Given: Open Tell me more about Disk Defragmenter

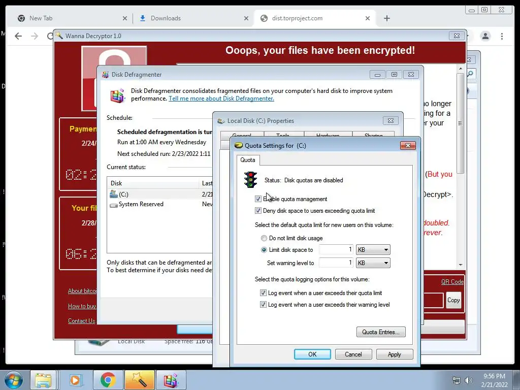Looking at the screenshot, I should [x=221, y=99].
